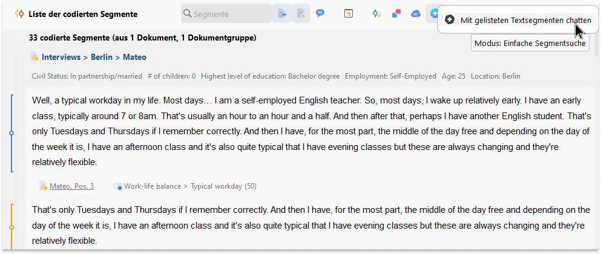Click the coded-segments window icon in toolbar

click(x=348, y=14)
